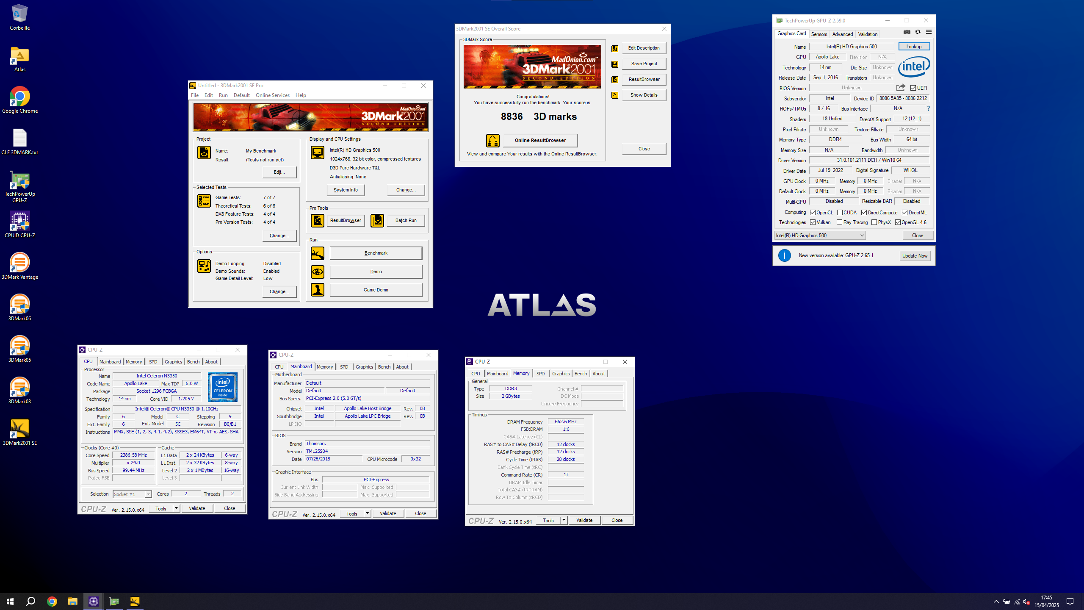The width and height of the screenshot is (1084, 610).
Task: Open GPU-Z hamburger menu icon
Action: pyautogui.click(x=929, y=32)
